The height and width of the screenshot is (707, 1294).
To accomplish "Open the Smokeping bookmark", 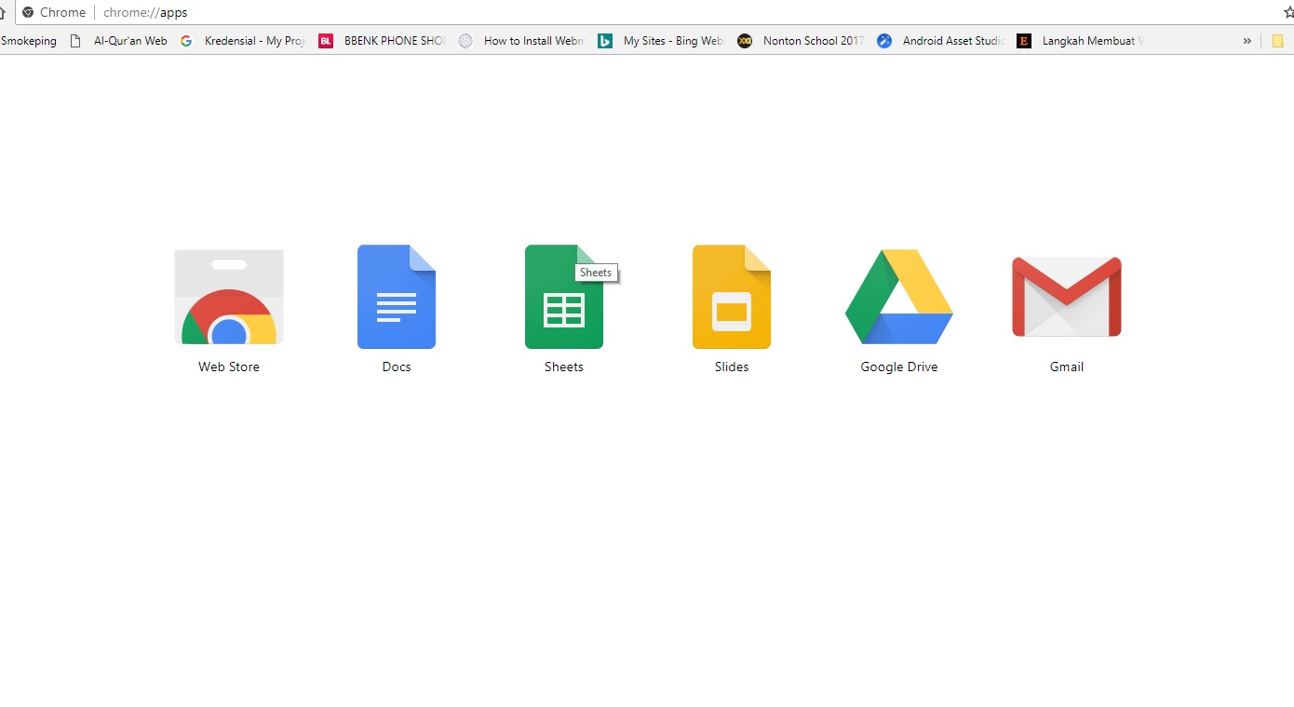I will click(28, 40).
